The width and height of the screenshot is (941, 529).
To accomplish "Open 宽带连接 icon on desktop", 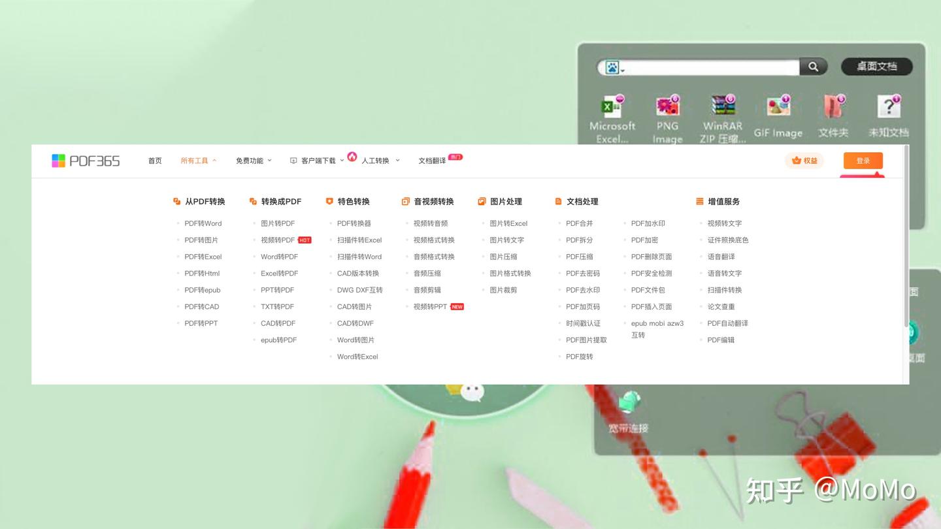I will [629, 403].
